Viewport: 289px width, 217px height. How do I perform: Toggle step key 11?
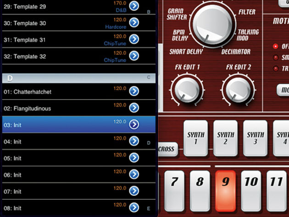(x=277, y=191)
